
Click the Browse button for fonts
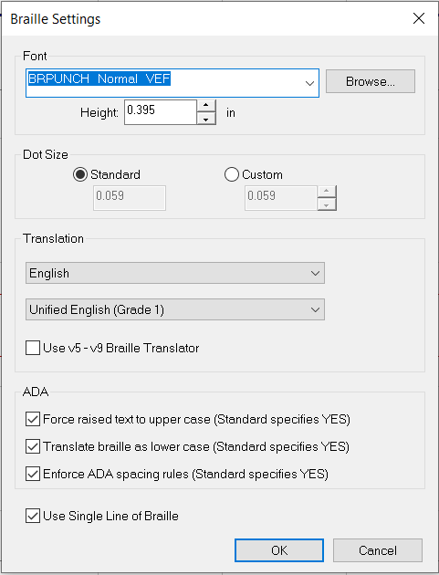click(371, 81)
